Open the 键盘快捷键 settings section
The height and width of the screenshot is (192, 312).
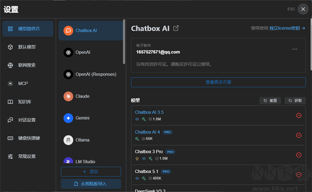[x=28, y=138]
